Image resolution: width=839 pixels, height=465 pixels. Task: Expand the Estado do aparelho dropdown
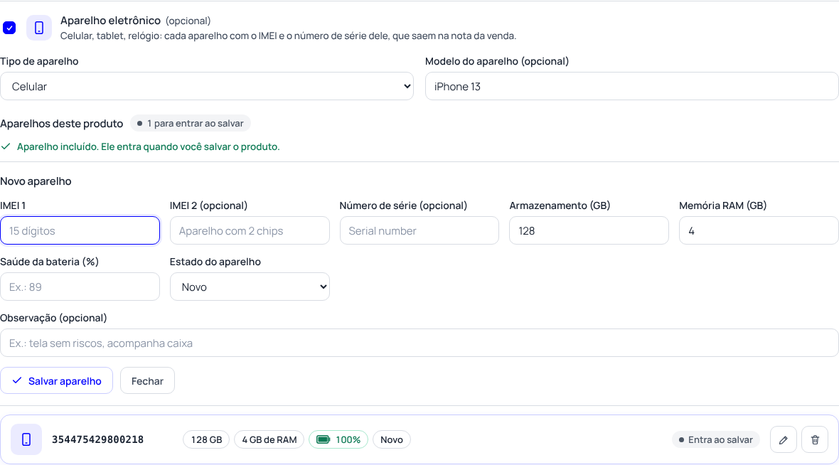(250, 287)
